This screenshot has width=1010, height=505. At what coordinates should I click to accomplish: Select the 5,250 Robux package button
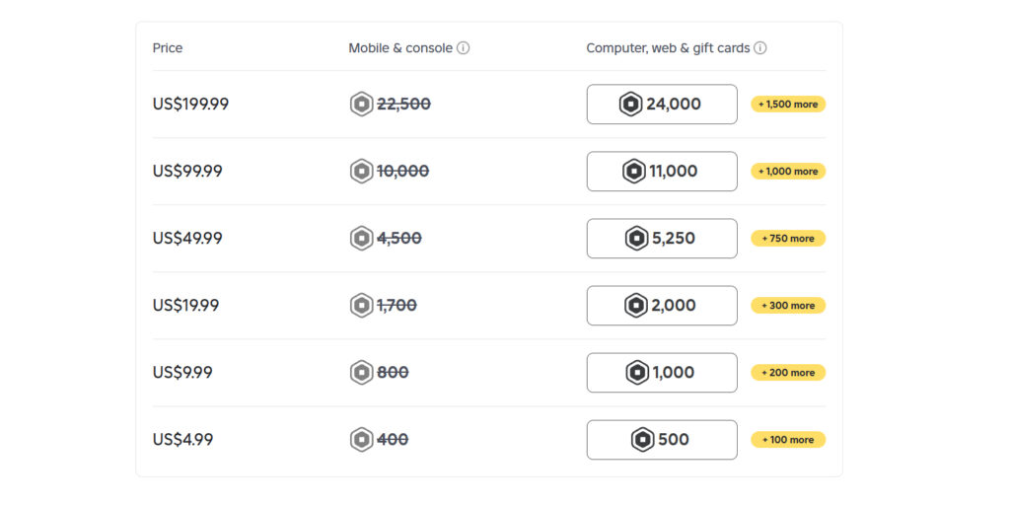(x=662, y=239)
